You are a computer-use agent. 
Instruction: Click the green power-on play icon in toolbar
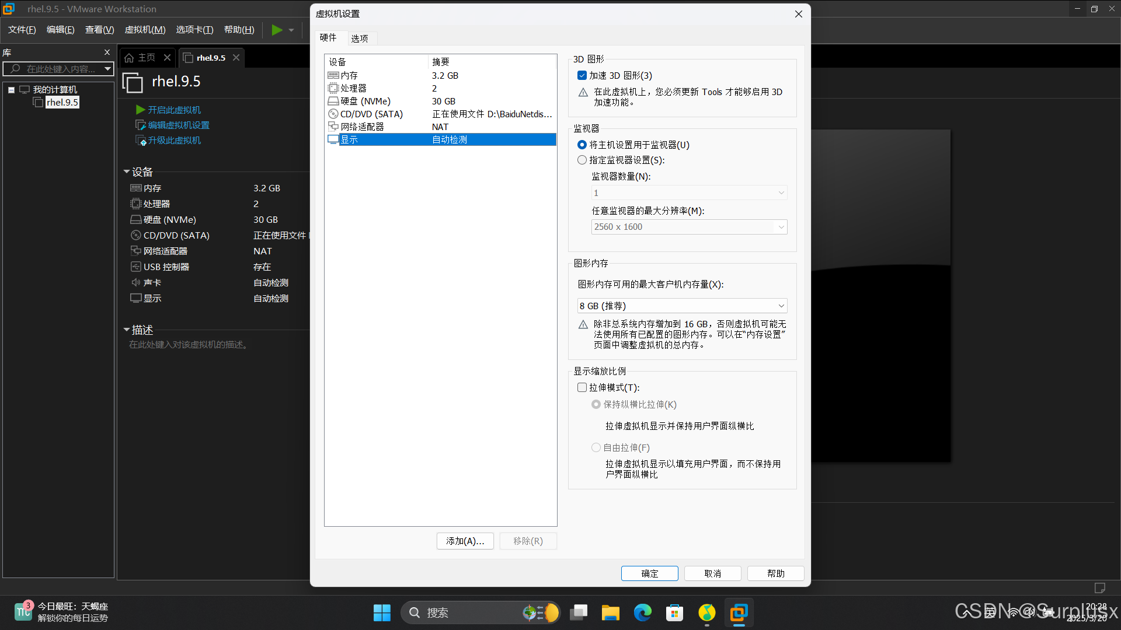(277, 30)
